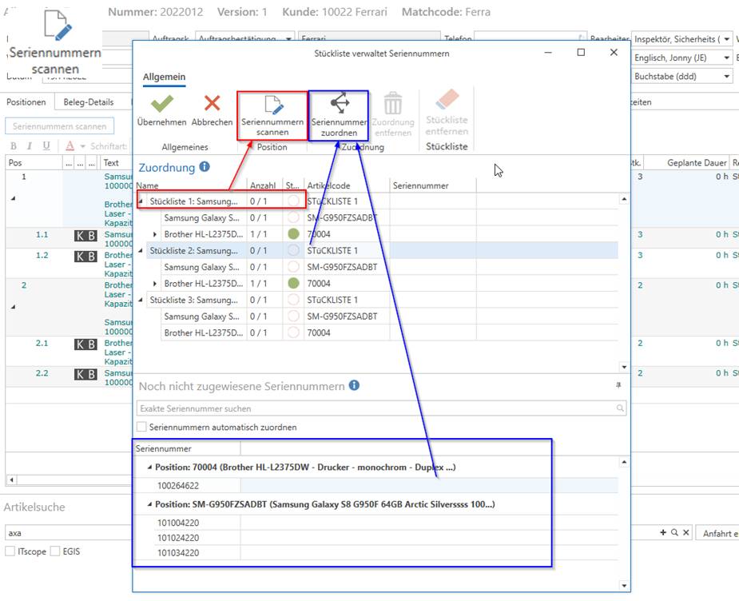739x601 pixels.
Task: Tick the ITscope checkbox
Action: pos(10,551)
